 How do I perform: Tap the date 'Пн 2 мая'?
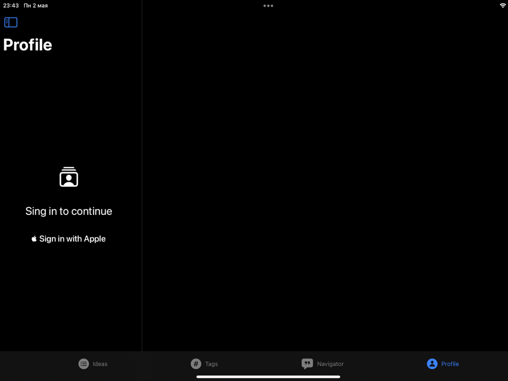click(x=36, y=6)
